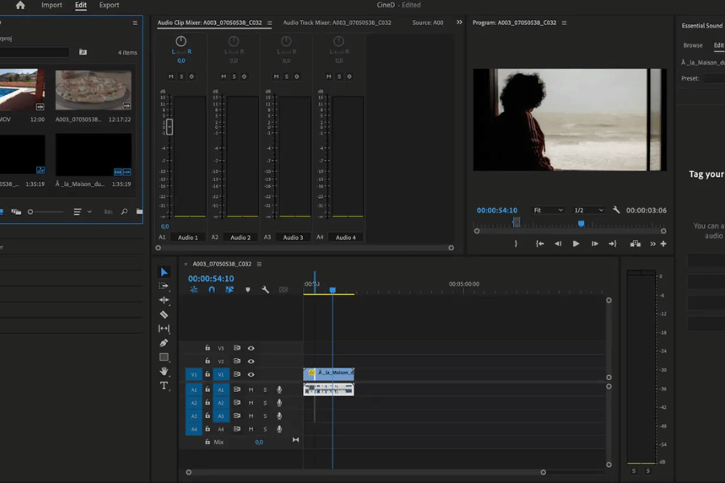This screenshot has width=725, height=483.
Task: Expand the hidden panel tabs chevron
Action: click(x=459, y=23)
